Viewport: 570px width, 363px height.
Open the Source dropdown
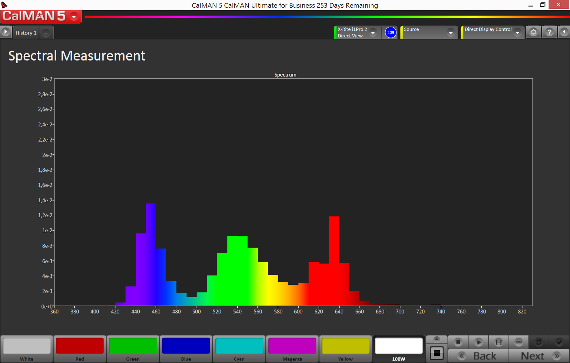tap(451, 33)
